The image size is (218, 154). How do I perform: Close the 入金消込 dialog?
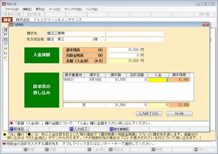[206, 25]
